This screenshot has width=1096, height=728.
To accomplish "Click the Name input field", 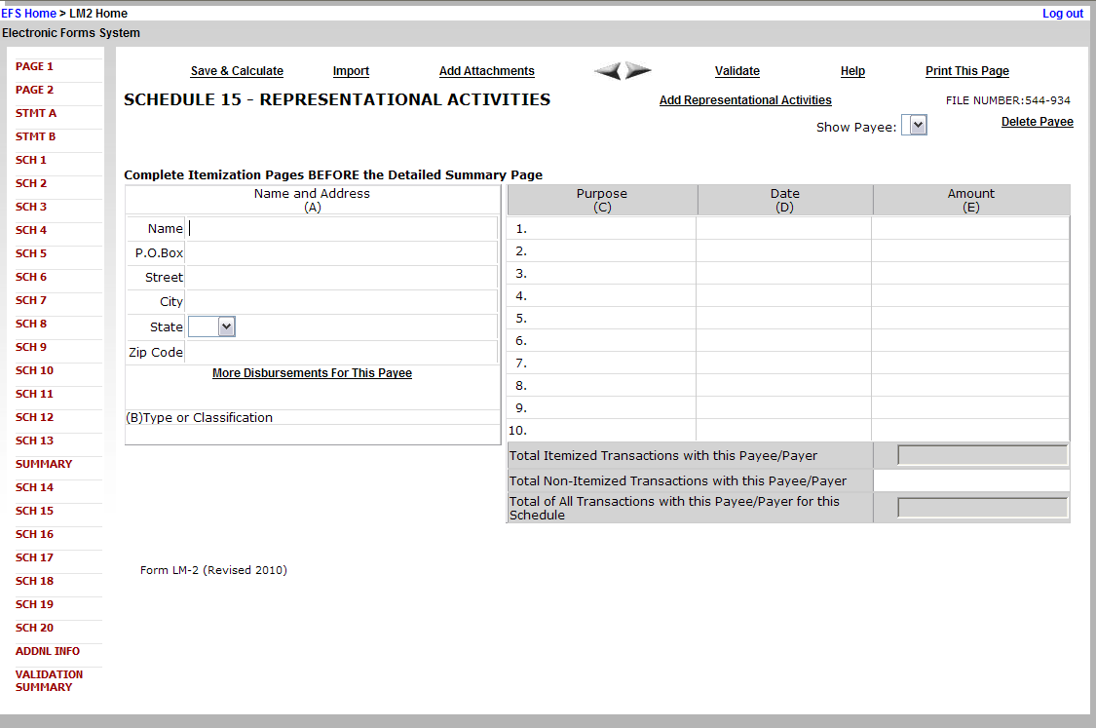I will (341, 229).
